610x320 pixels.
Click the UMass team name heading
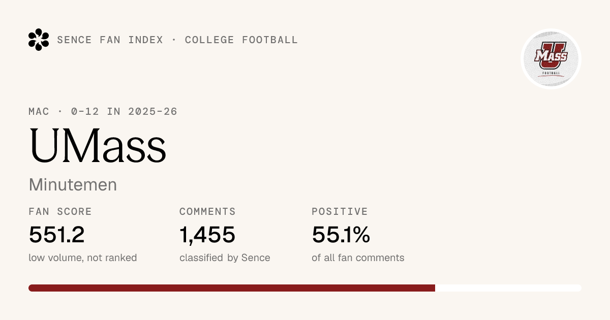tap(98, 145)
